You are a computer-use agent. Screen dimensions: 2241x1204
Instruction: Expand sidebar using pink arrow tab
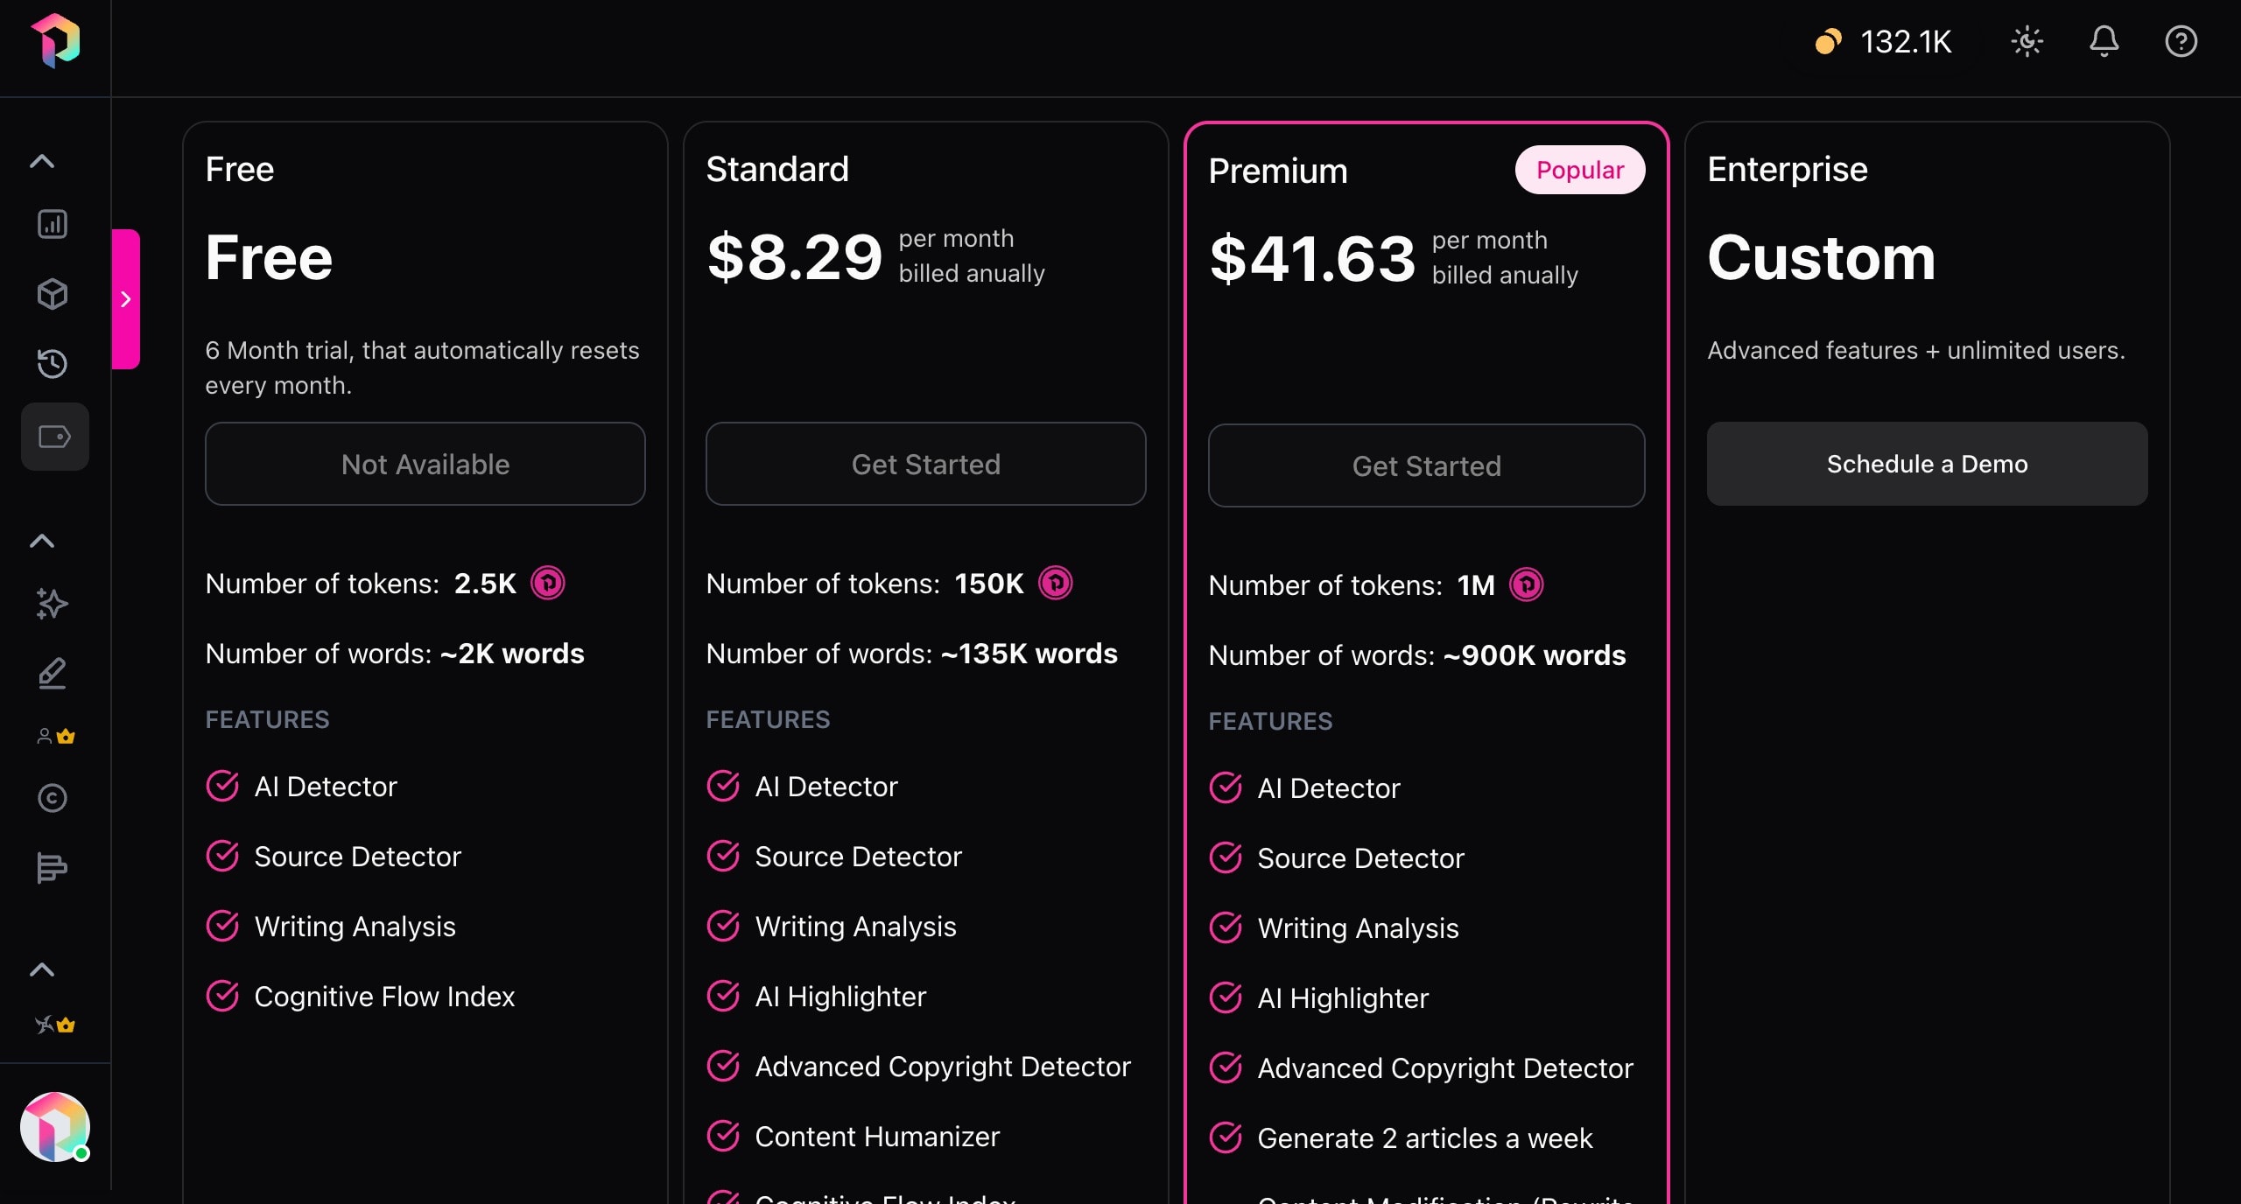click(x=126, y=299)
